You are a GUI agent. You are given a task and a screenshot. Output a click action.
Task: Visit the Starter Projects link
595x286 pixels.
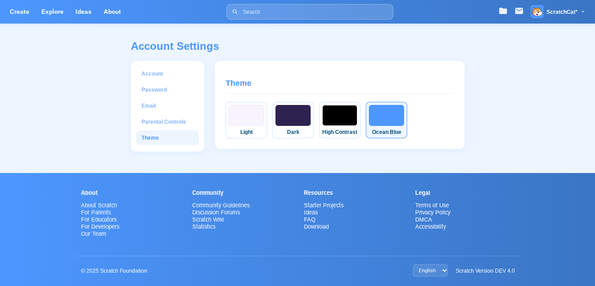coord(324,205)
